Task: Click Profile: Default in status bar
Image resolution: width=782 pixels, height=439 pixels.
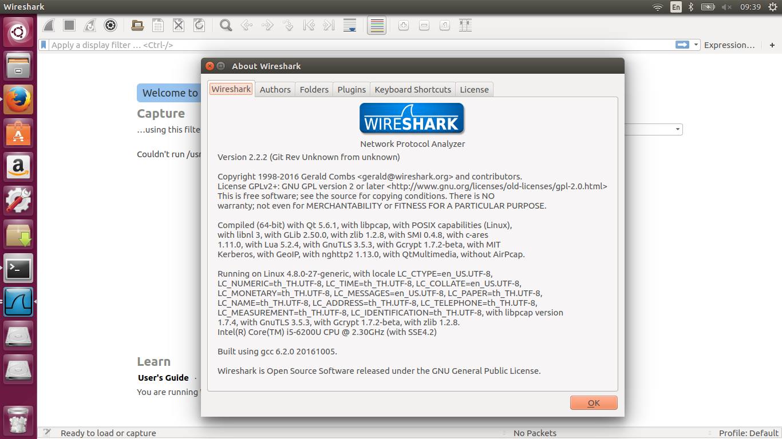Action: point(749,433)
